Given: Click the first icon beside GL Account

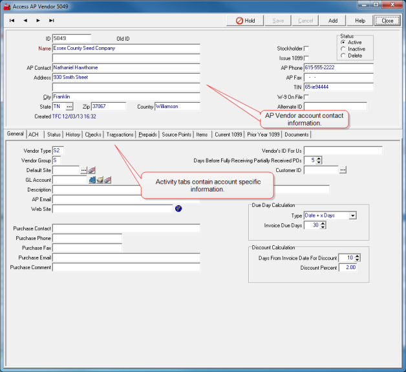Looking at the screenshot, I should click(x=92, y=180).
